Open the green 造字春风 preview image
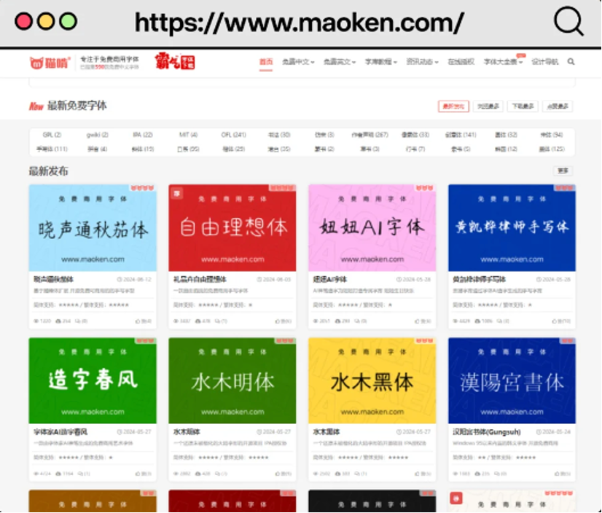The width and height of the screenshot is (602, 513). [93, 380]
